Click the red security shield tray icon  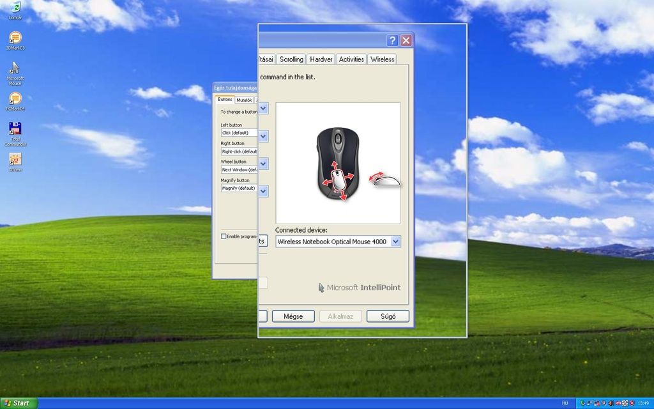[x=632, y=403]
